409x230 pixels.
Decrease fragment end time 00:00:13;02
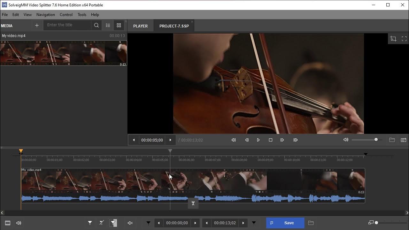click(207, 223)
